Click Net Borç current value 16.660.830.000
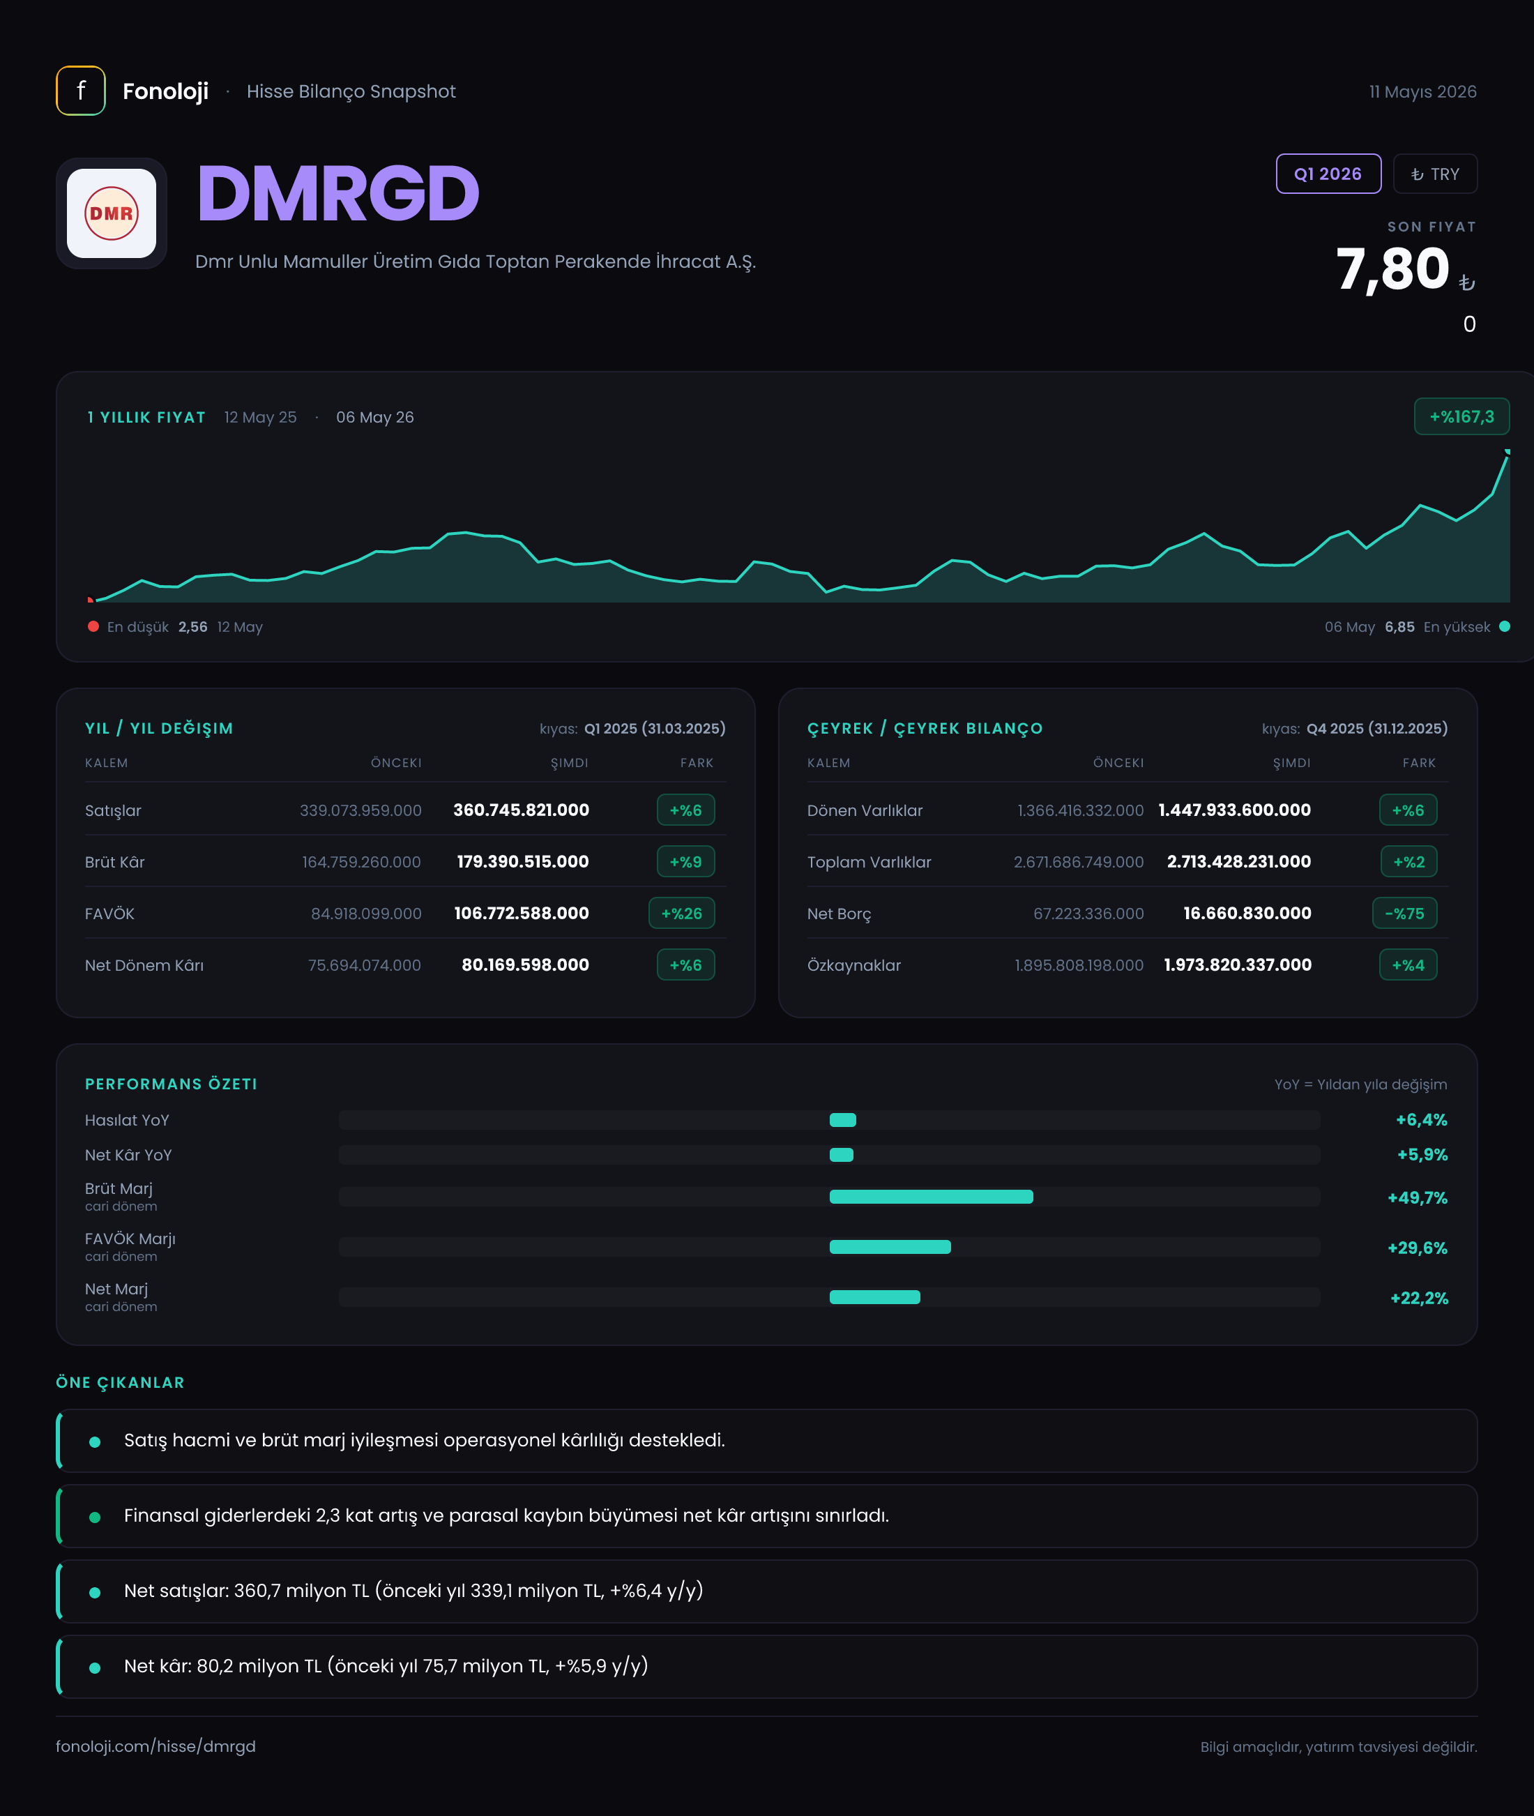Screen dimensions: 1534x1816 pyautogui.click(x=1247, y=913)
